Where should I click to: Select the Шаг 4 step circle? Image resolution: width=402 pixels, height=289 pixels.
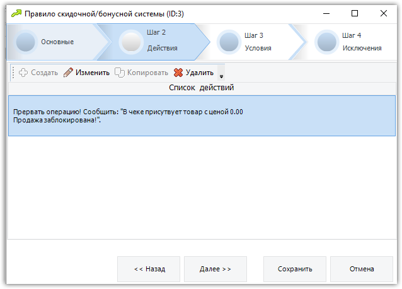pos(326,42)
